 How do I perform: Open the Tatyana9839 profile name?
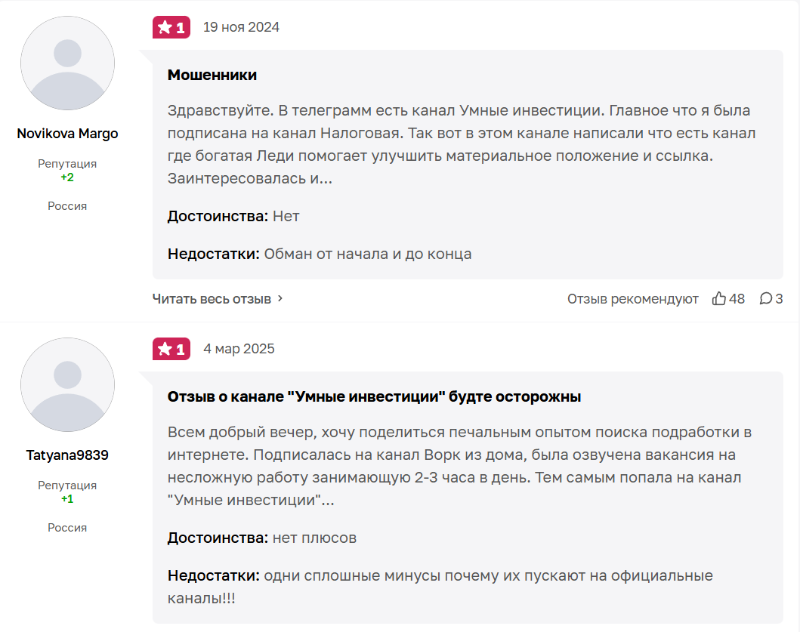click(67, 455)
